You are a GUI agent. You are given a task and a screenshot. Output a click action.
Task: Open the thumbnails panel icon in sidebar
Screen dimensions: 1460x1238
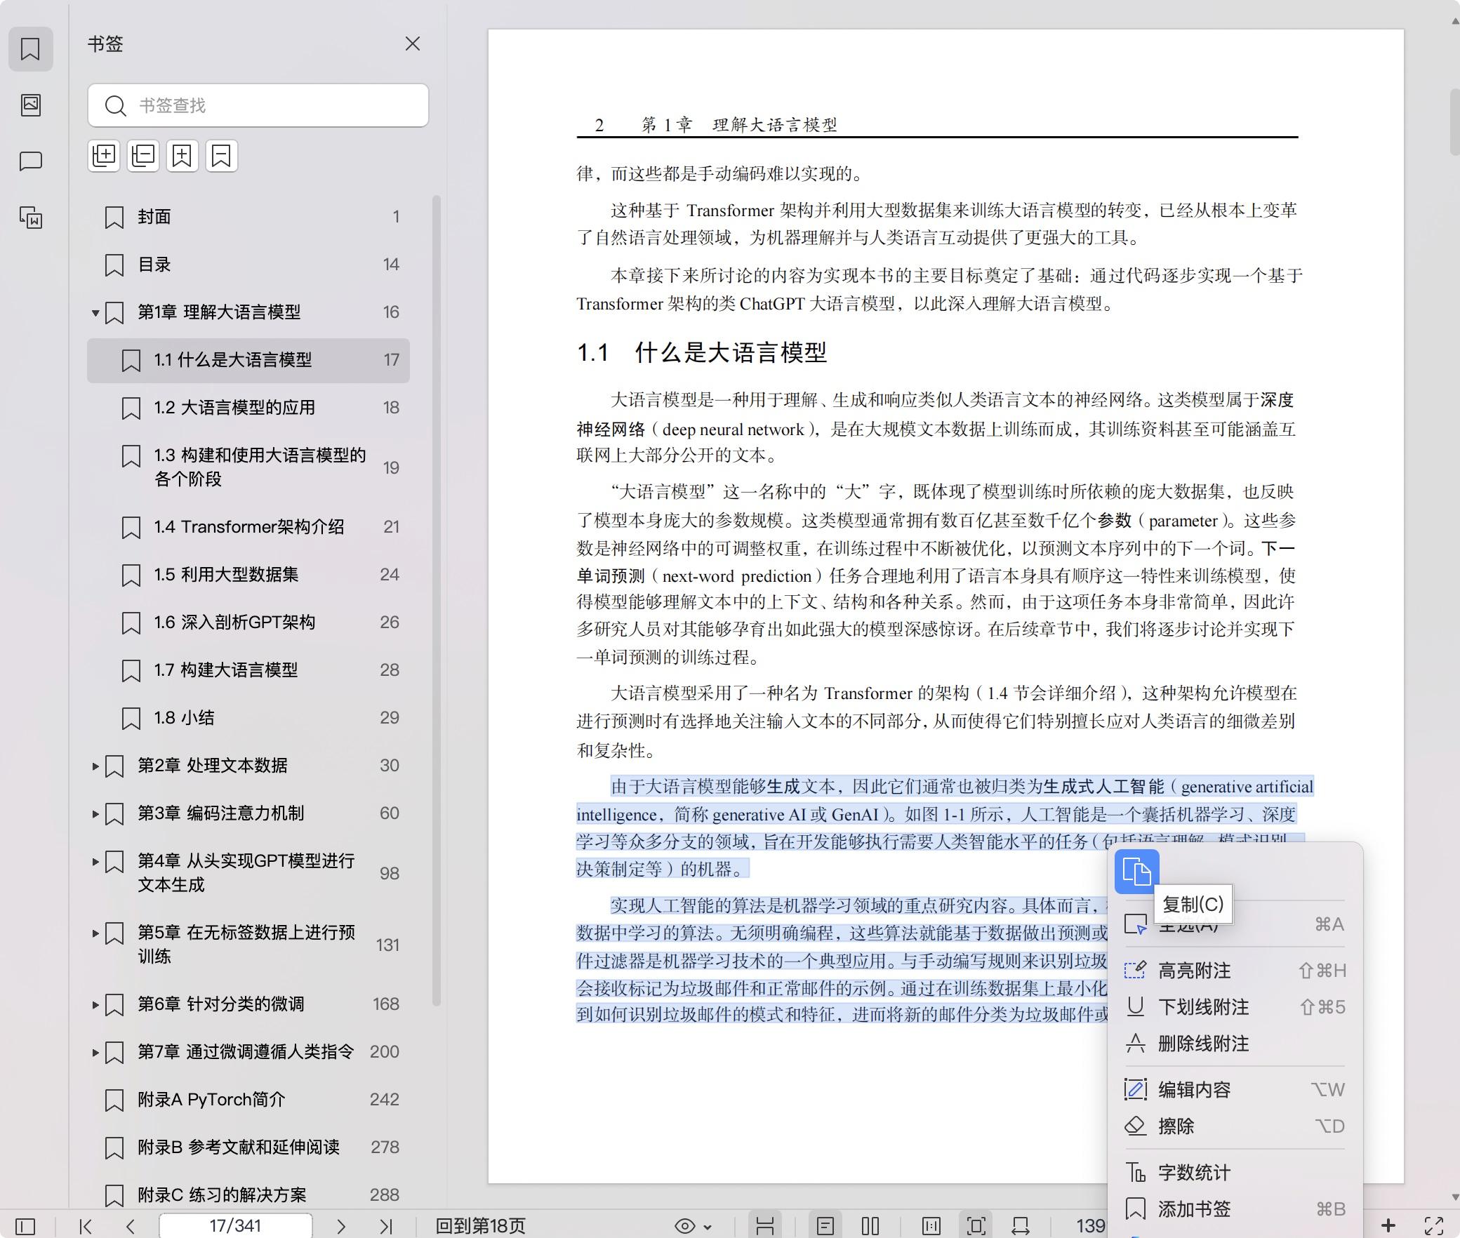(x=31, y=105)
